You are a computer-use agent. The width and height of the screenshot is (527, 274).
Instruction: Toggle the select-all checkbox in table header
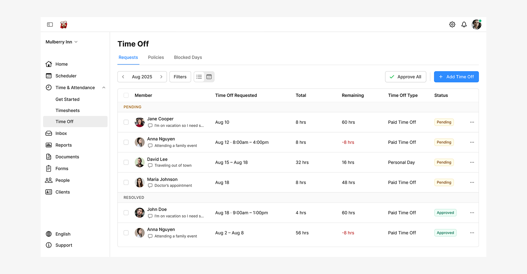pyautogui.click(x=126, y=95)
